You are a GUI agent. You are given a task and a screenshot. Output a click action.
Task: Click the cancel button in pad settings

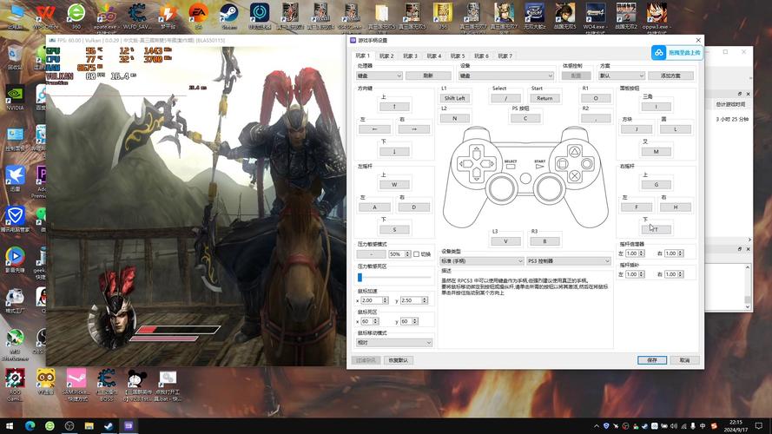click(684, 360)
